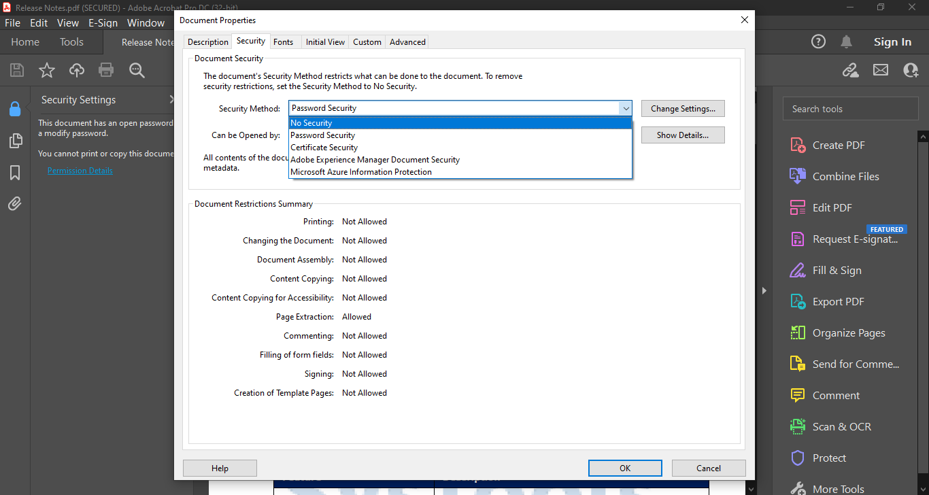Screen dimensions: 929x495
Task: Choose Microsoft Azure Information Protection option
Action: point(460,172)
